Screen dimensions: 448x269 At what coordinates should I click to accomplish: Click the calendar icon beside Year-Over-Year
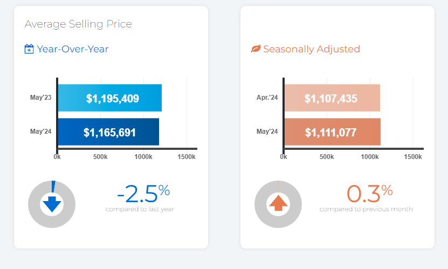pos(29,49)
